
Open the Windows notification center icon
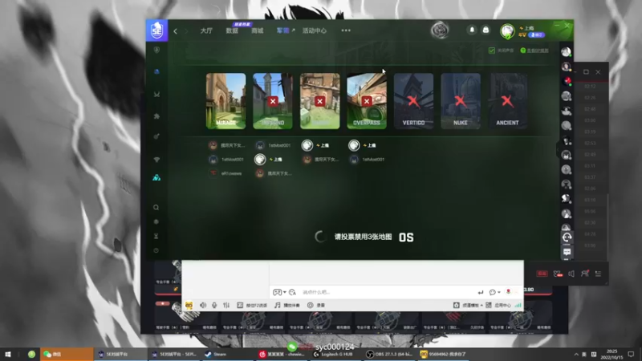(631, 354)
